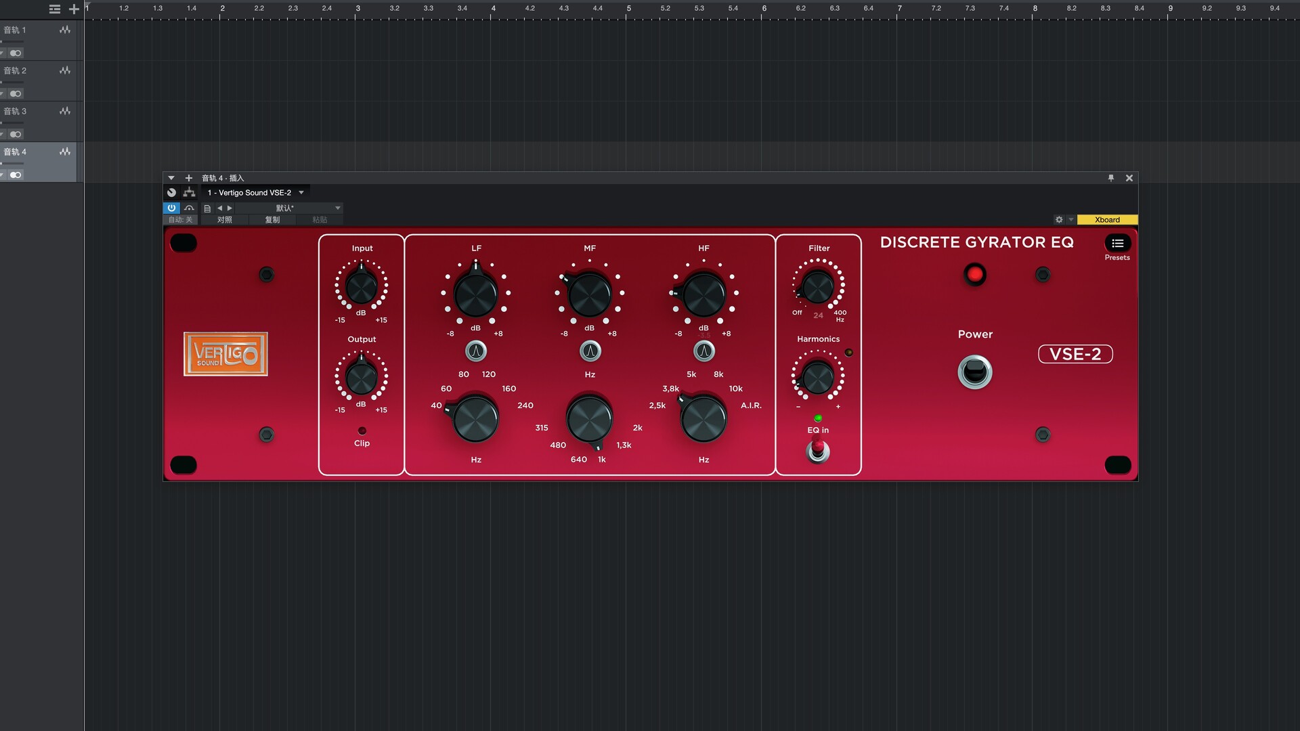Toggle the Harmonics LED indicator
The height and width of the screenshot is (731, 1300).
(x=848, y=353)
